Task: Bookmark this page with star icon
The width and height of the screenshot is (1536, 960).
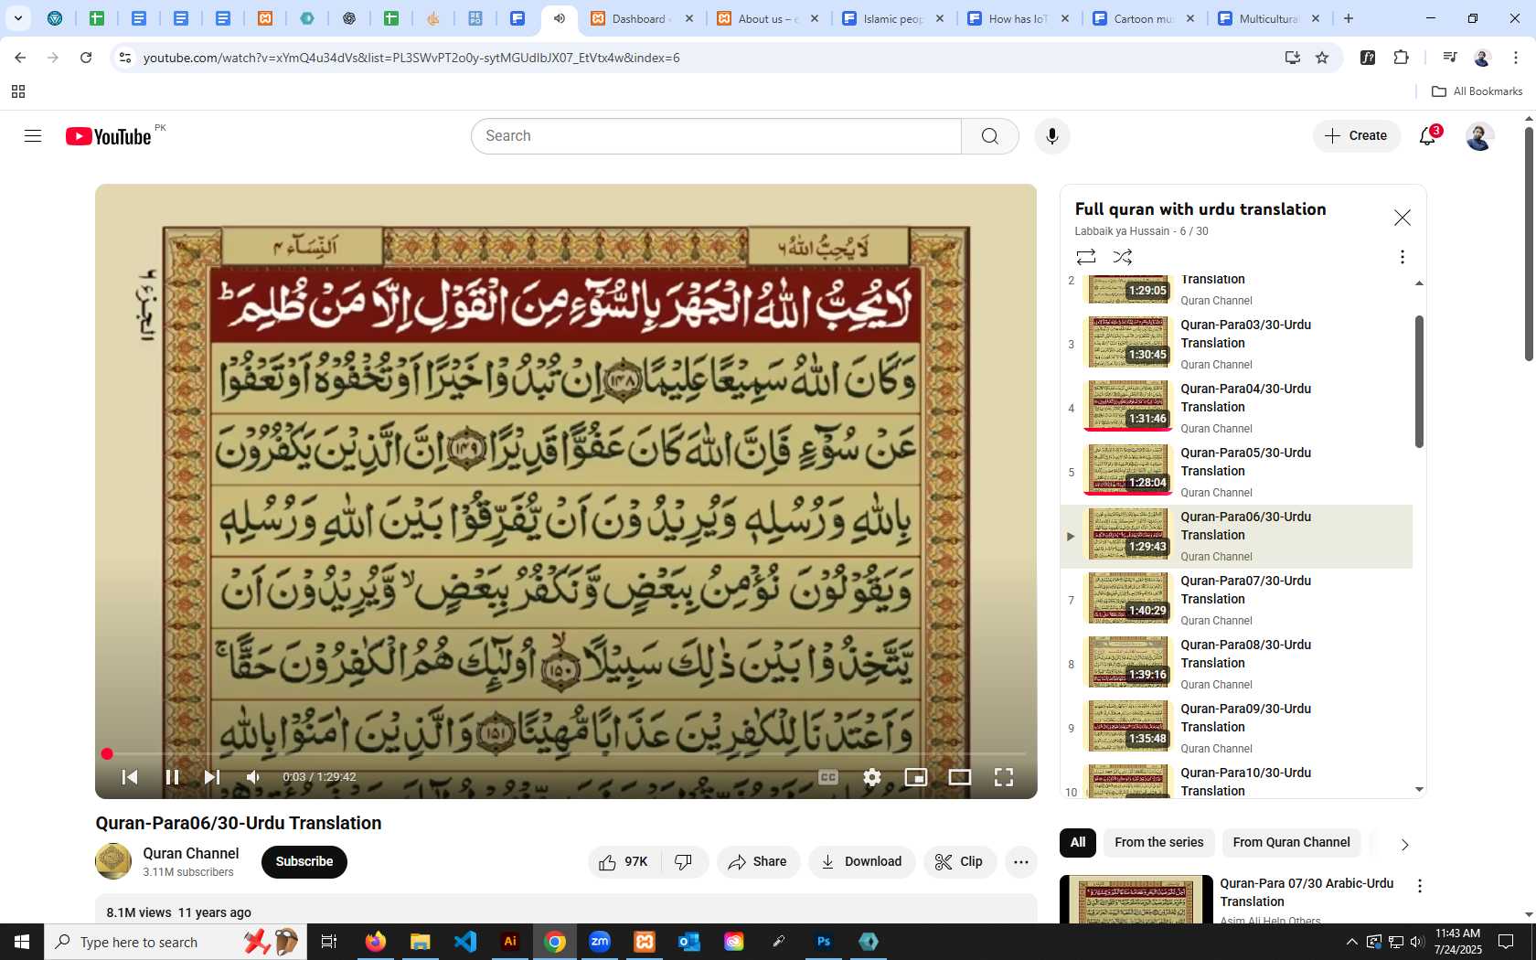Action: (1322, 58)
